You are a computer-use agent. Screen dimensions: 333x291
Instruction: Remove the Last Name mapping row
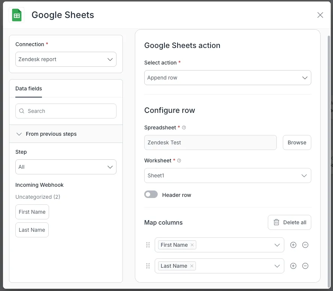coord(305,266)
